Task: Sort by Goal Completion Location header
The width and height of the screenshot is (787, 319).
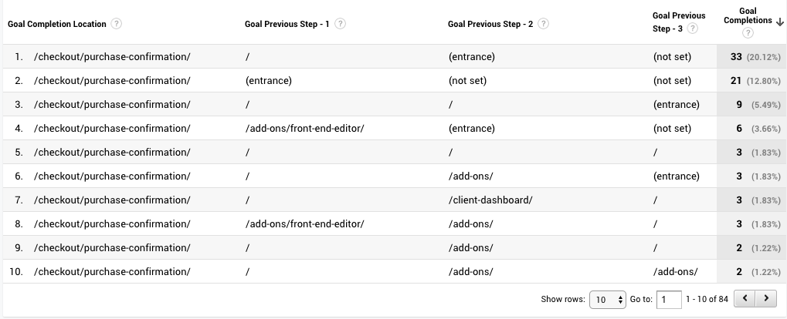Action: tap(57, 24)
